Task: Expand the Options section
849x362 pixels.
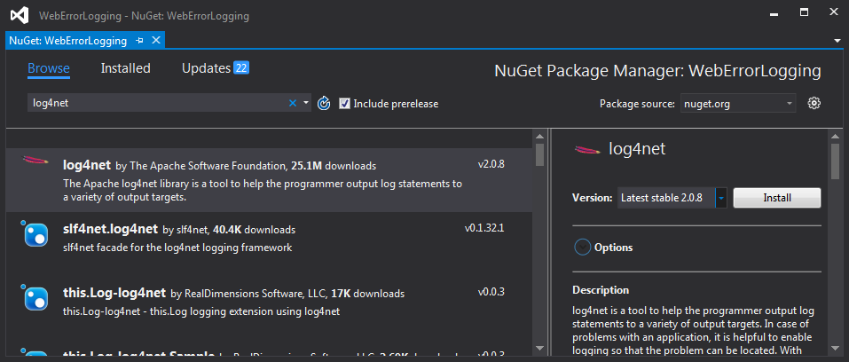Action: [582, 248]
